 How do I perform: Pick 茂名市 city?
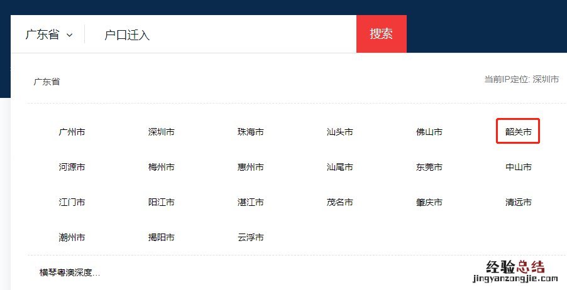(x=340, y=202)
